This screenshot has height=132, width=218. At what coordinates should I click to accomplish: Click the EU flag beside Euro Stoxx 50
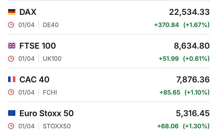coord(12,113)
